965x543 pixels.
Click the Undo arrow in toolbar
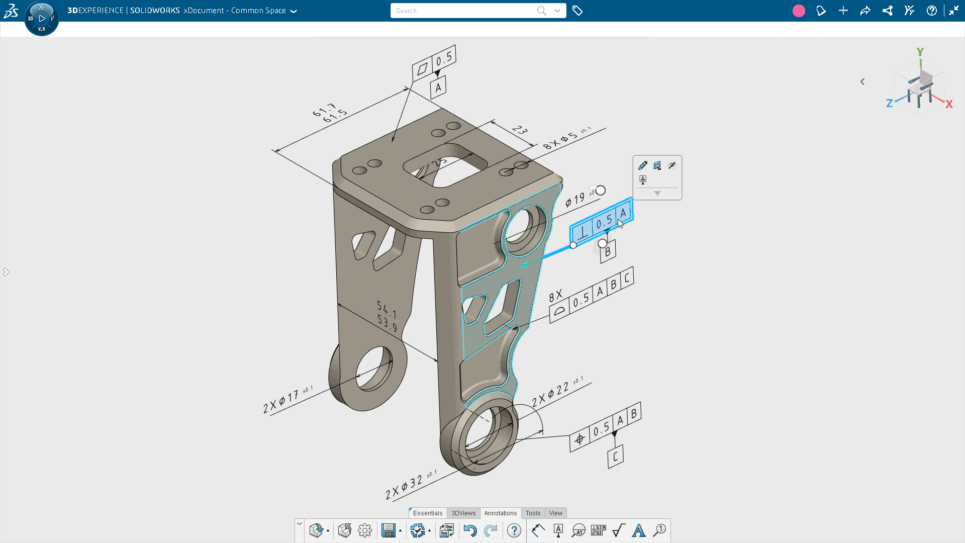(x=470, y=530)
